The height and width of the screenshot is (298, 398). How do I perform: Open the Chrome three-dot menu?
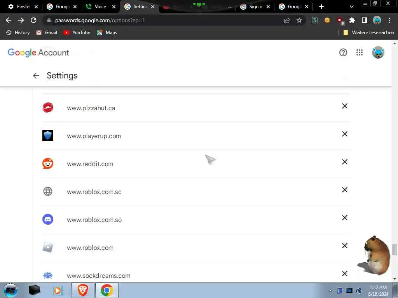tap(389, 20)
